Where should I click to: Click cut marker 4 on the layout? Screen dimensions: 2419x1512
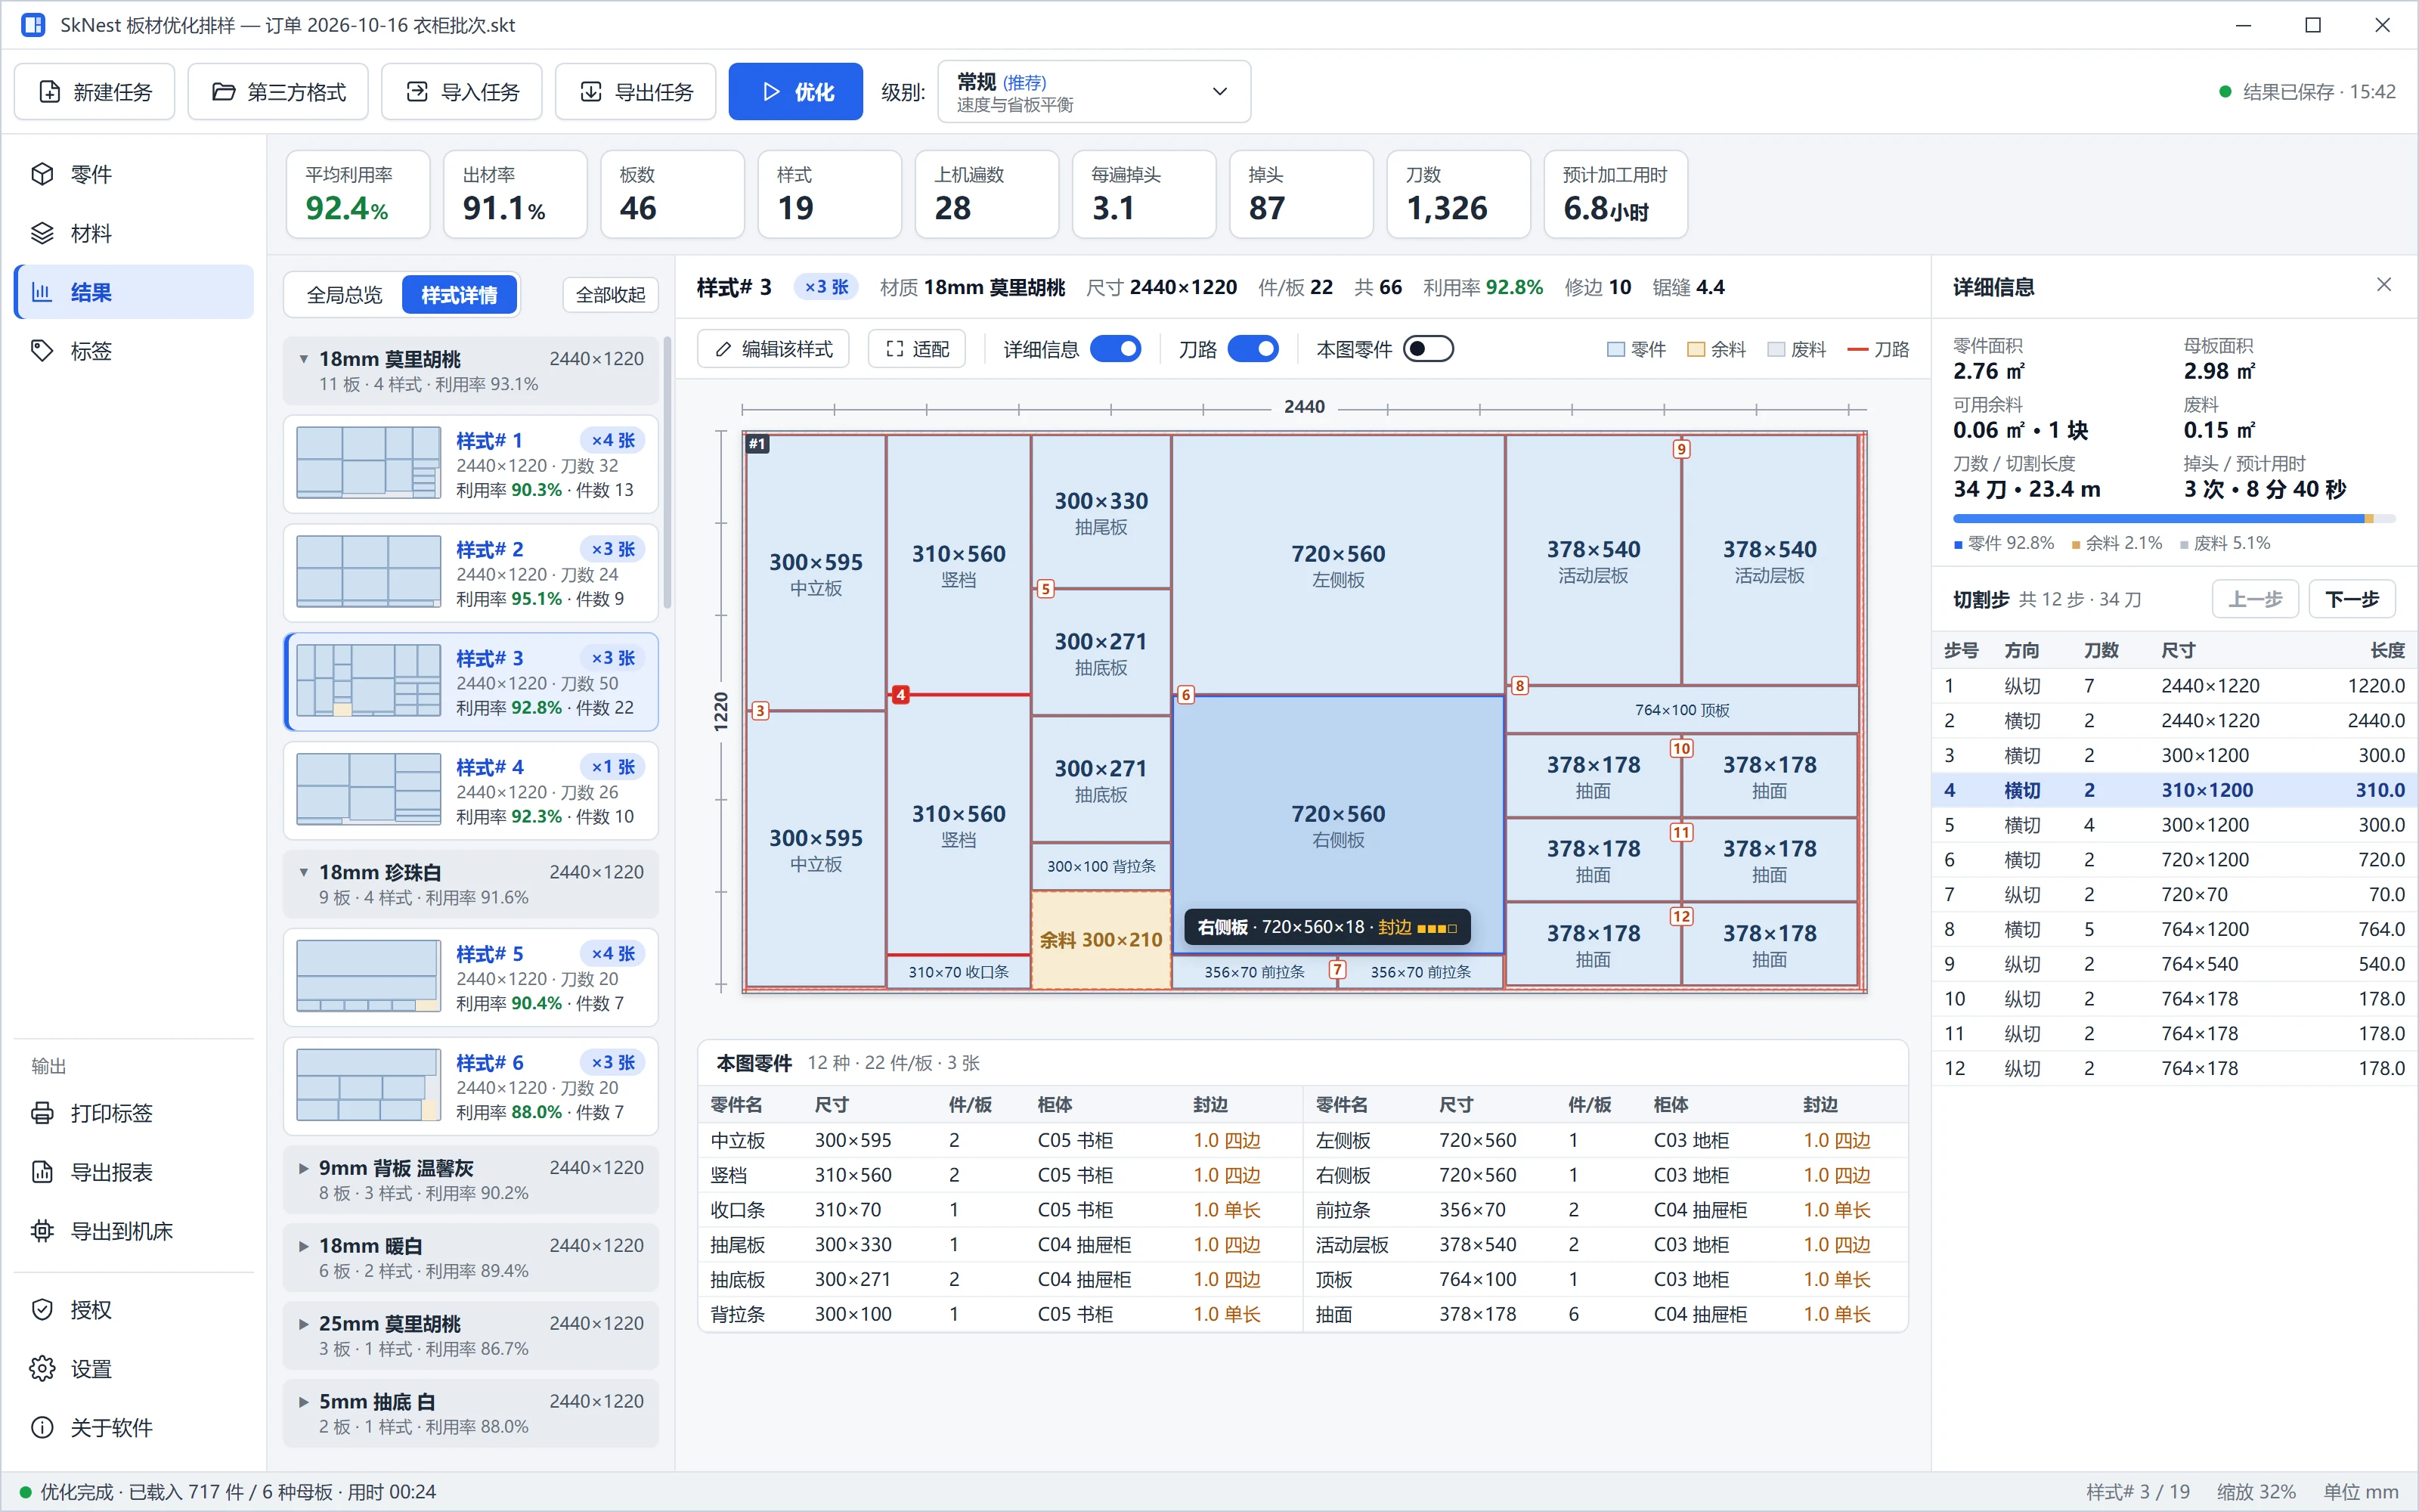coord(900,694)
